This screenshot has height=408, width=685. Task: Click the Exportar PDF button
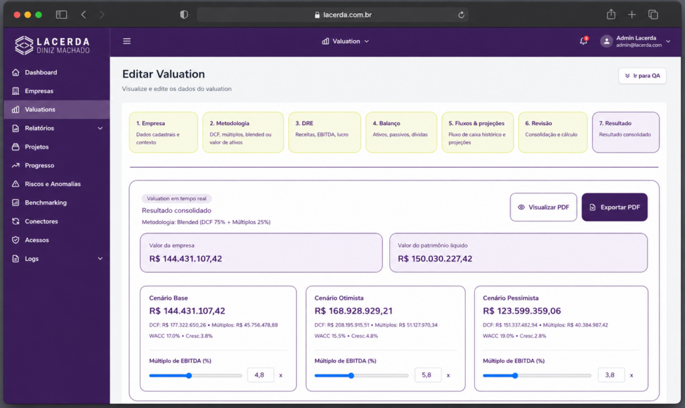point(614,207)
